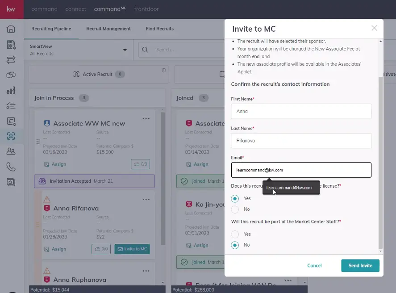Open the camera-like sidebar icon at bottom
Screen dimensions: 396x293
[11, 182]
